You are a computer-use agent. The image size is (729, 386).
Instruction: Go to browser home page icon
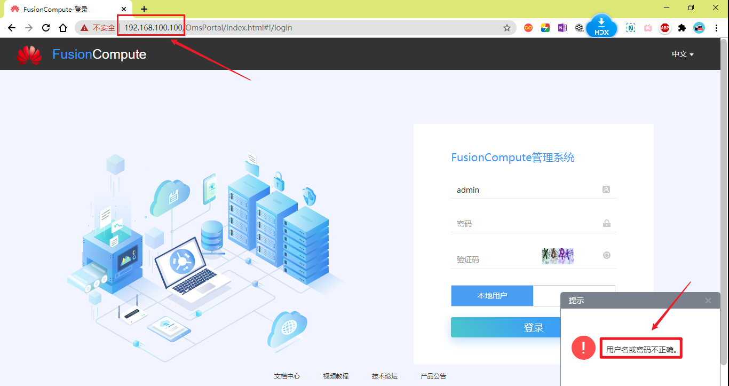(x=63, y=28)
